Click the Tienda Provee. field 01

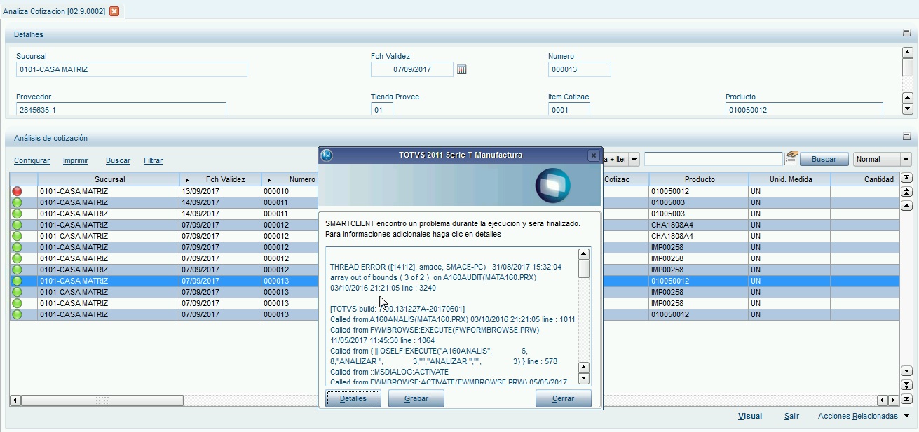pos(382,109)
